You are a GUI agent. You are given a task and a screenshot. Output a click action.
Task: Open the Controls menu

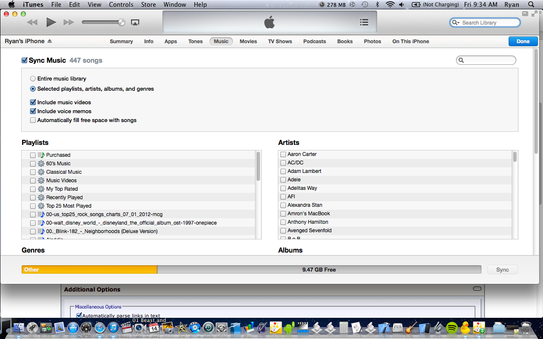point(121,5)
